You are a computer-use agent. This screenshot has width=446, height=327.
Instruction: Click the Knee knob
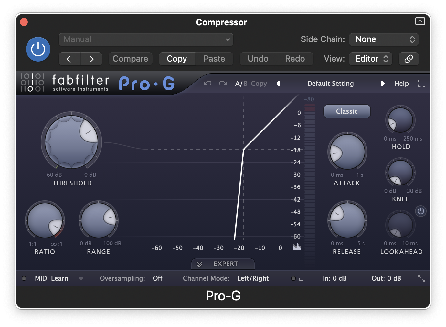point(400,172)
